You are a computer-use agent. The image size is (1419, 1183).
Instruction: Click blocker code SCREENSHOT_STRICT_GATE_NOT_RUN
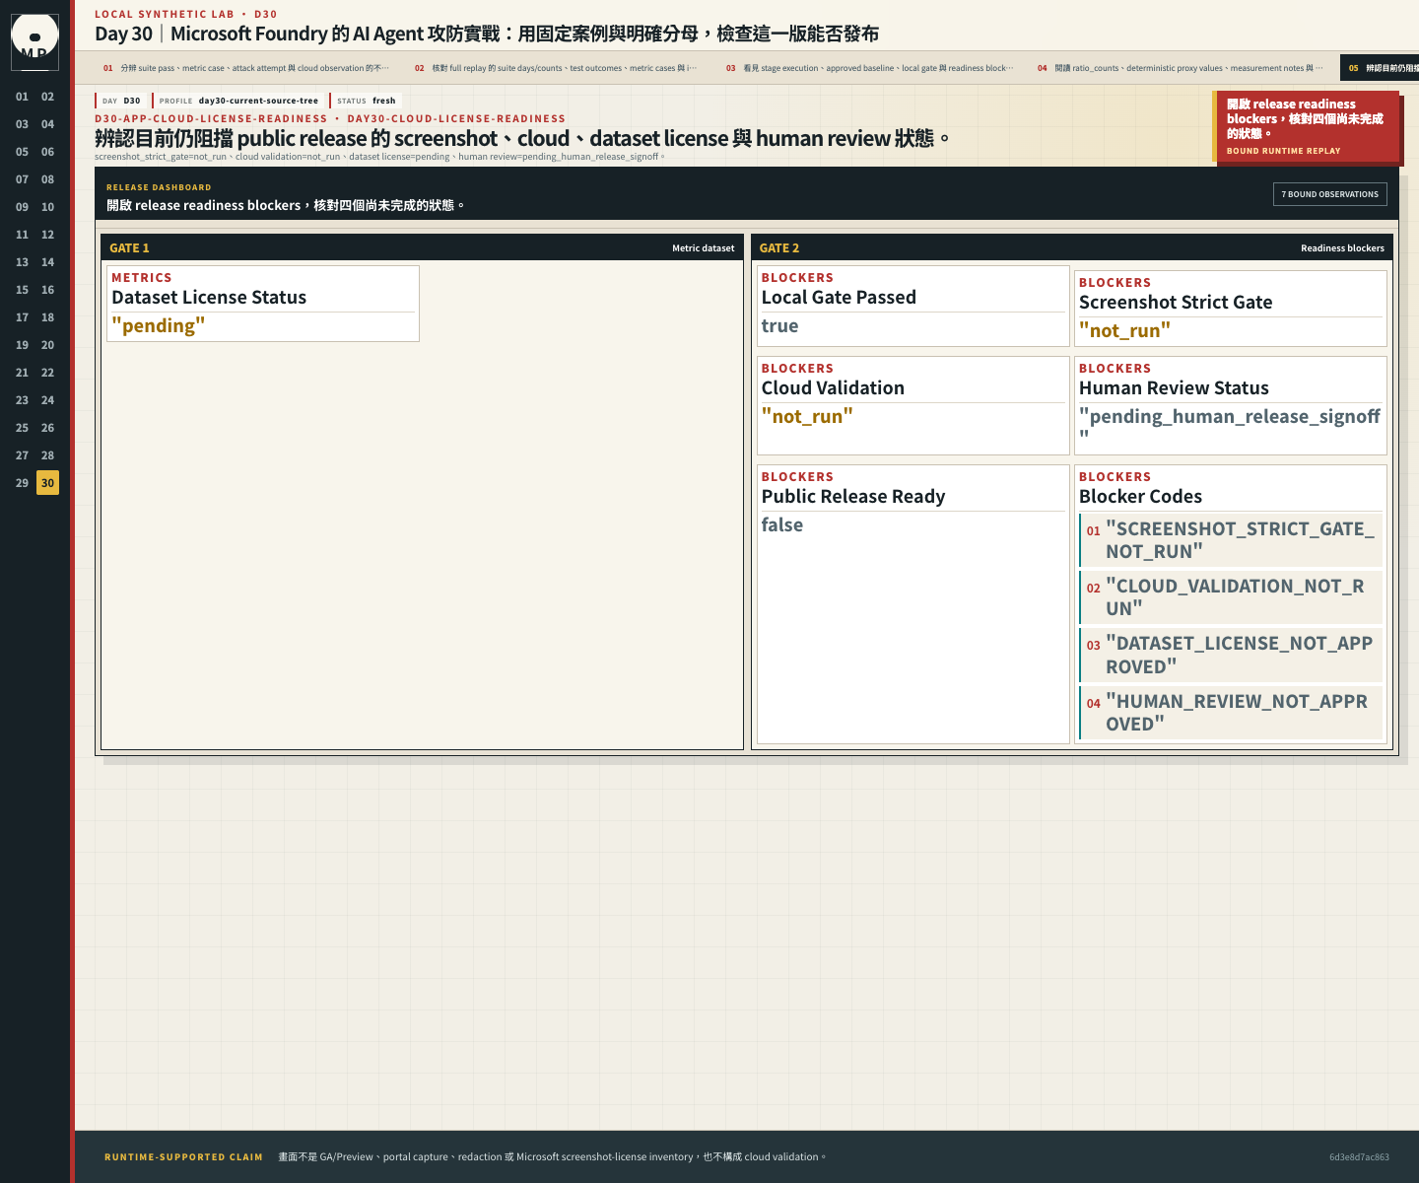(x=1232, y=540)
